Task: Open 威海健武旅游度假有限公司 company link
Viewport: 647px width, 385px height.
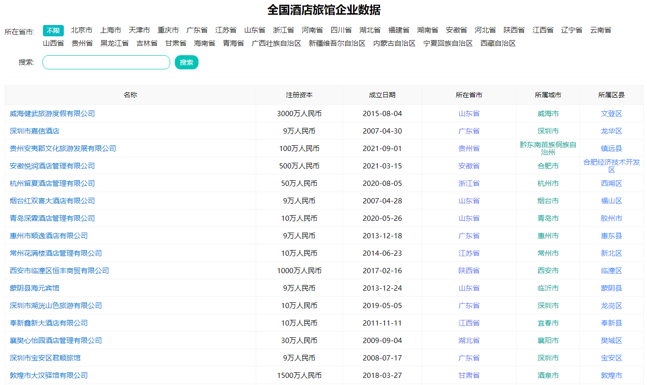Action: [x=52, y=114]
